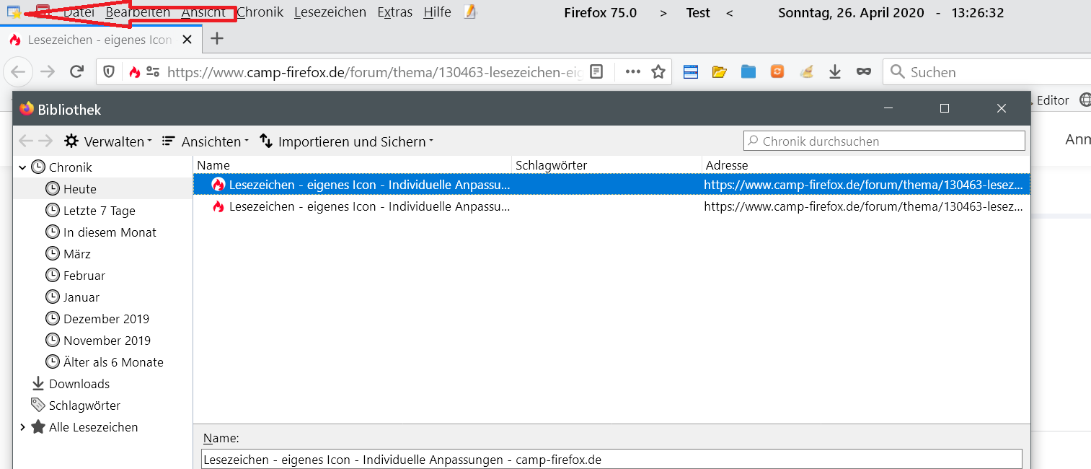The width and height of the screenshot is (1091, 469).
Task: Open the site permissions icon in the address bar
Action: (x=153, y=71)
